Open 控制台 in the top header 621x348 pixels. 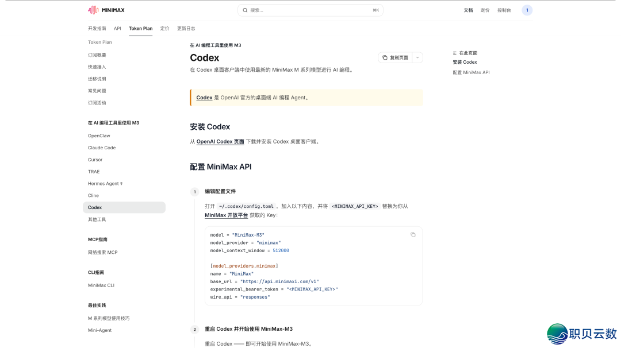point(504,10)
